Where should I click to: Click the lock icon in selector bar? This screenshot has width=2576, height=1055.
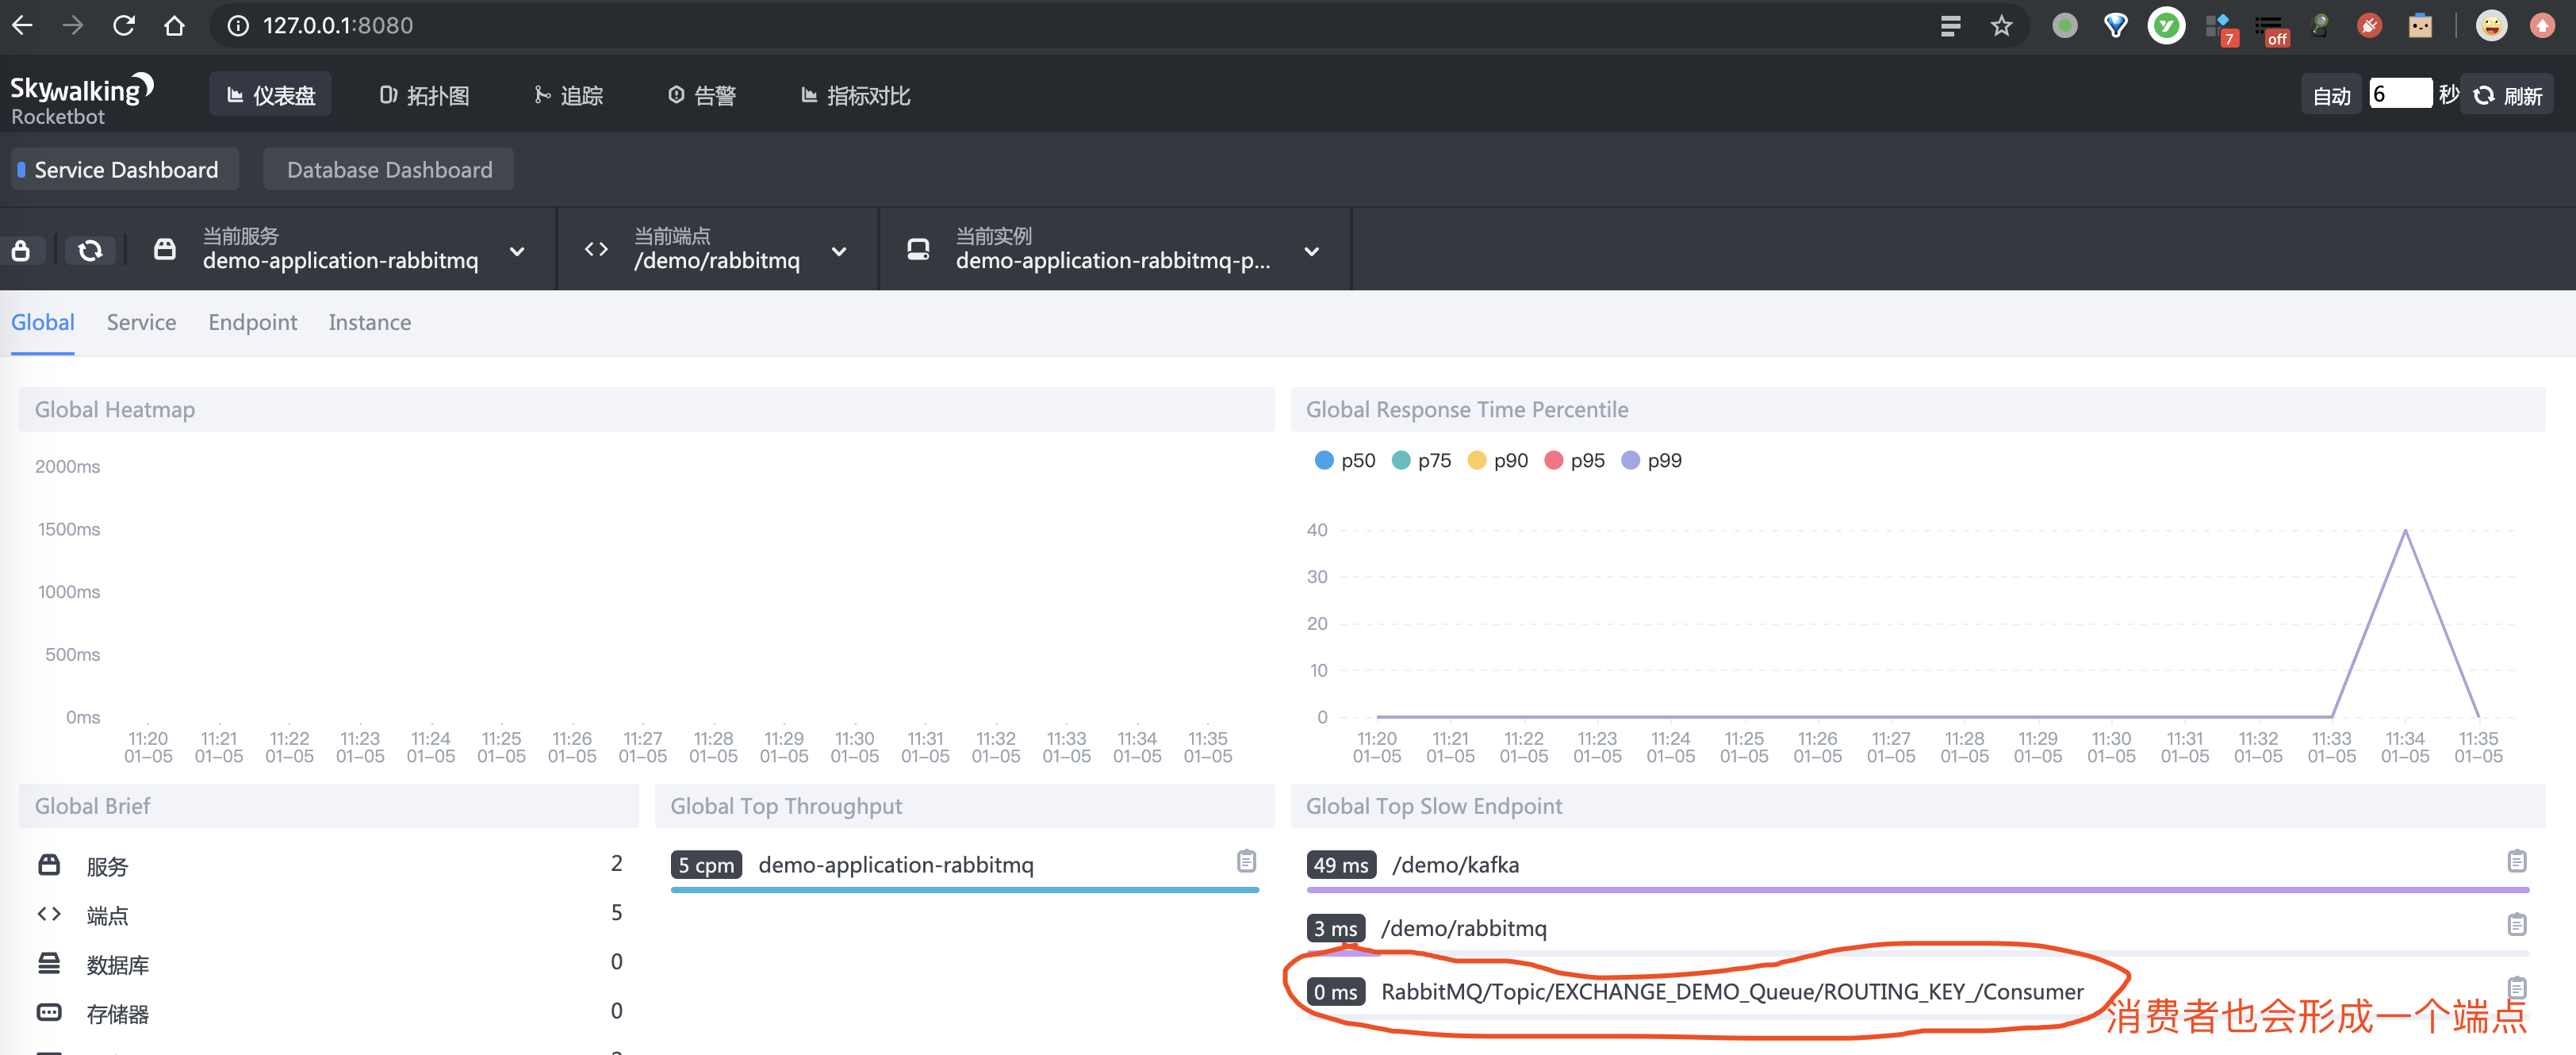click(21, 250)
